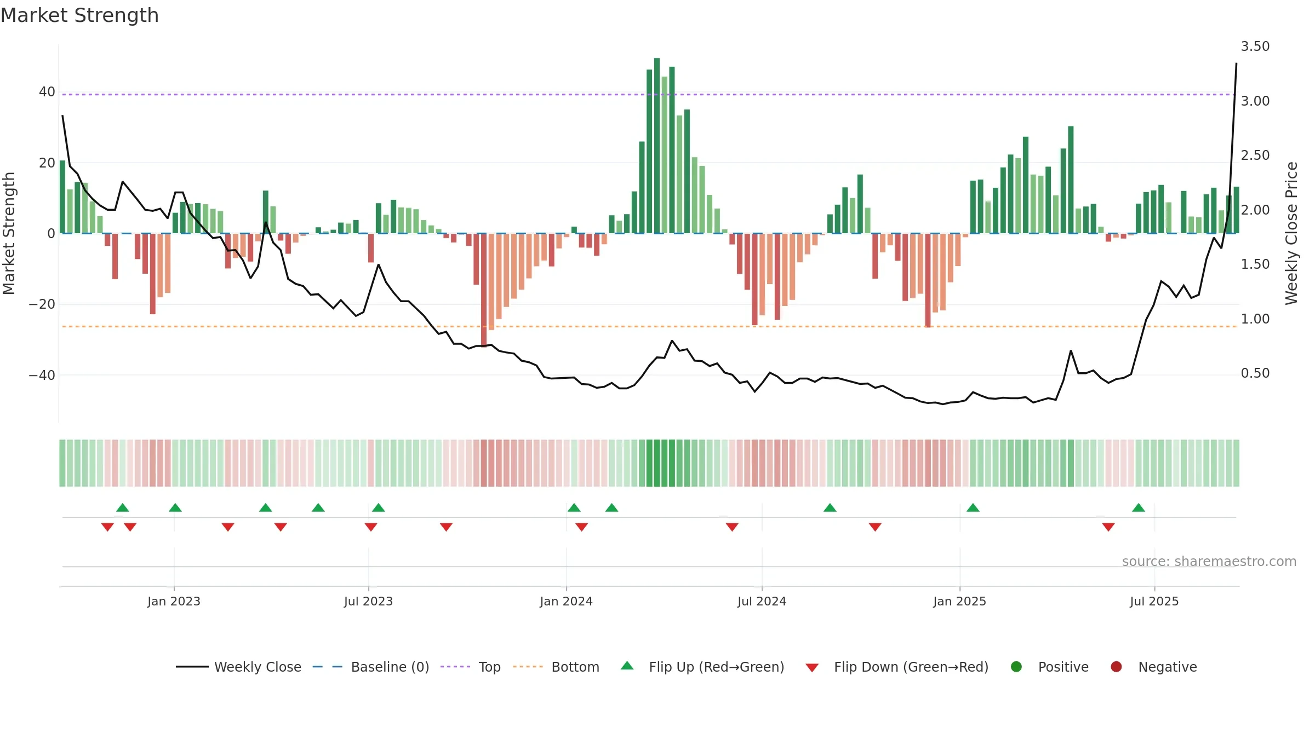Click the Jul 2025 x-axis label
Screen dimensions: 1315x739
[1154, 601]
